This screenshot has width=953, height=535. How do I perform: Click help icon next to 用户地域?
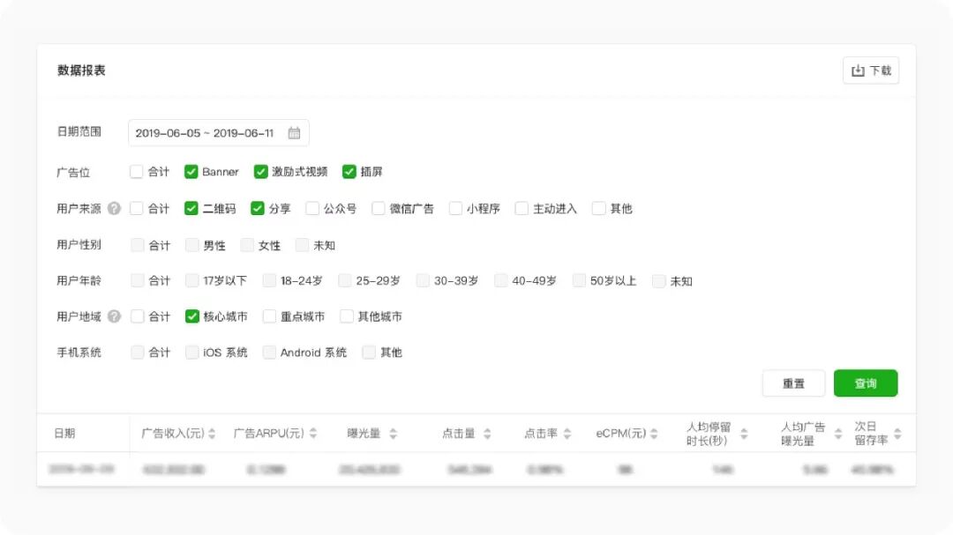click(x=115, y=316)
